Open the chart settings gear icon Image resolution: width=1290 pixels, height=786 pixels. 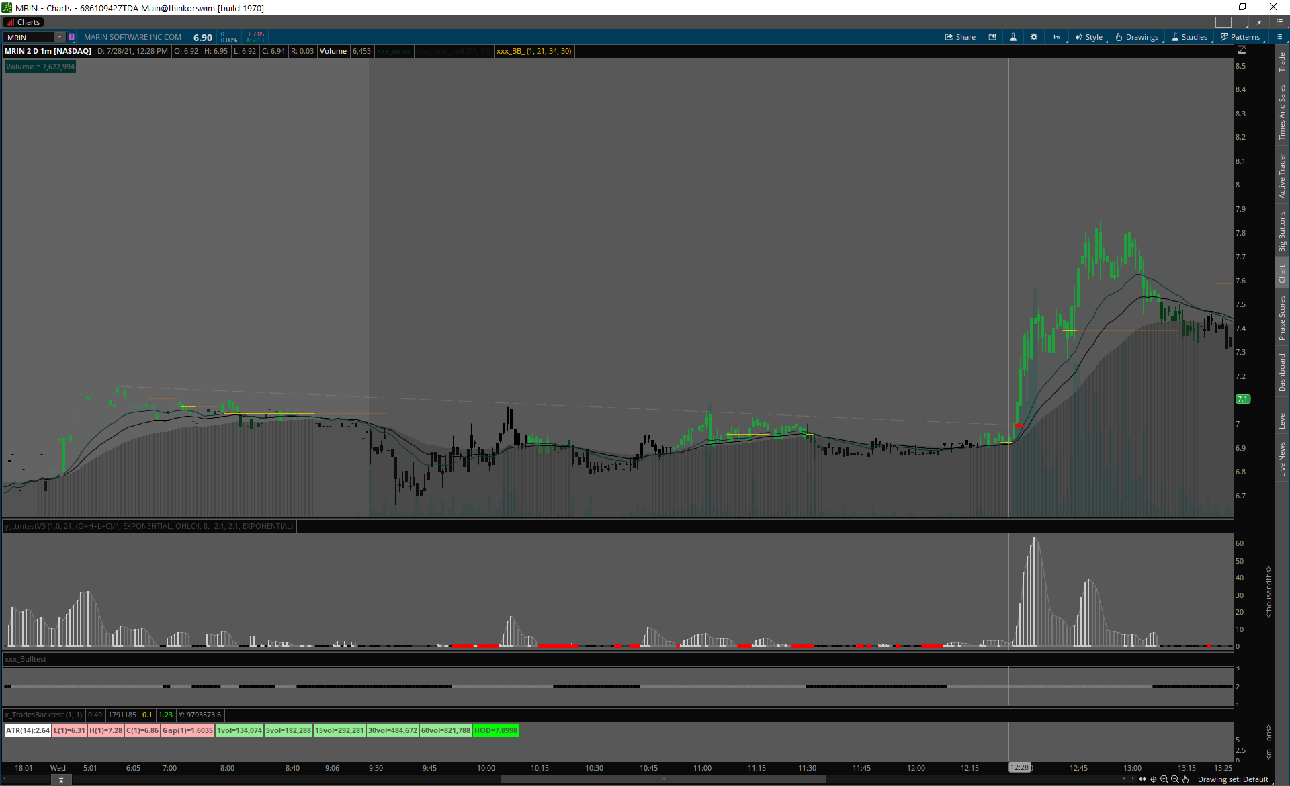pyautogui.click(x=1034, y=37)
